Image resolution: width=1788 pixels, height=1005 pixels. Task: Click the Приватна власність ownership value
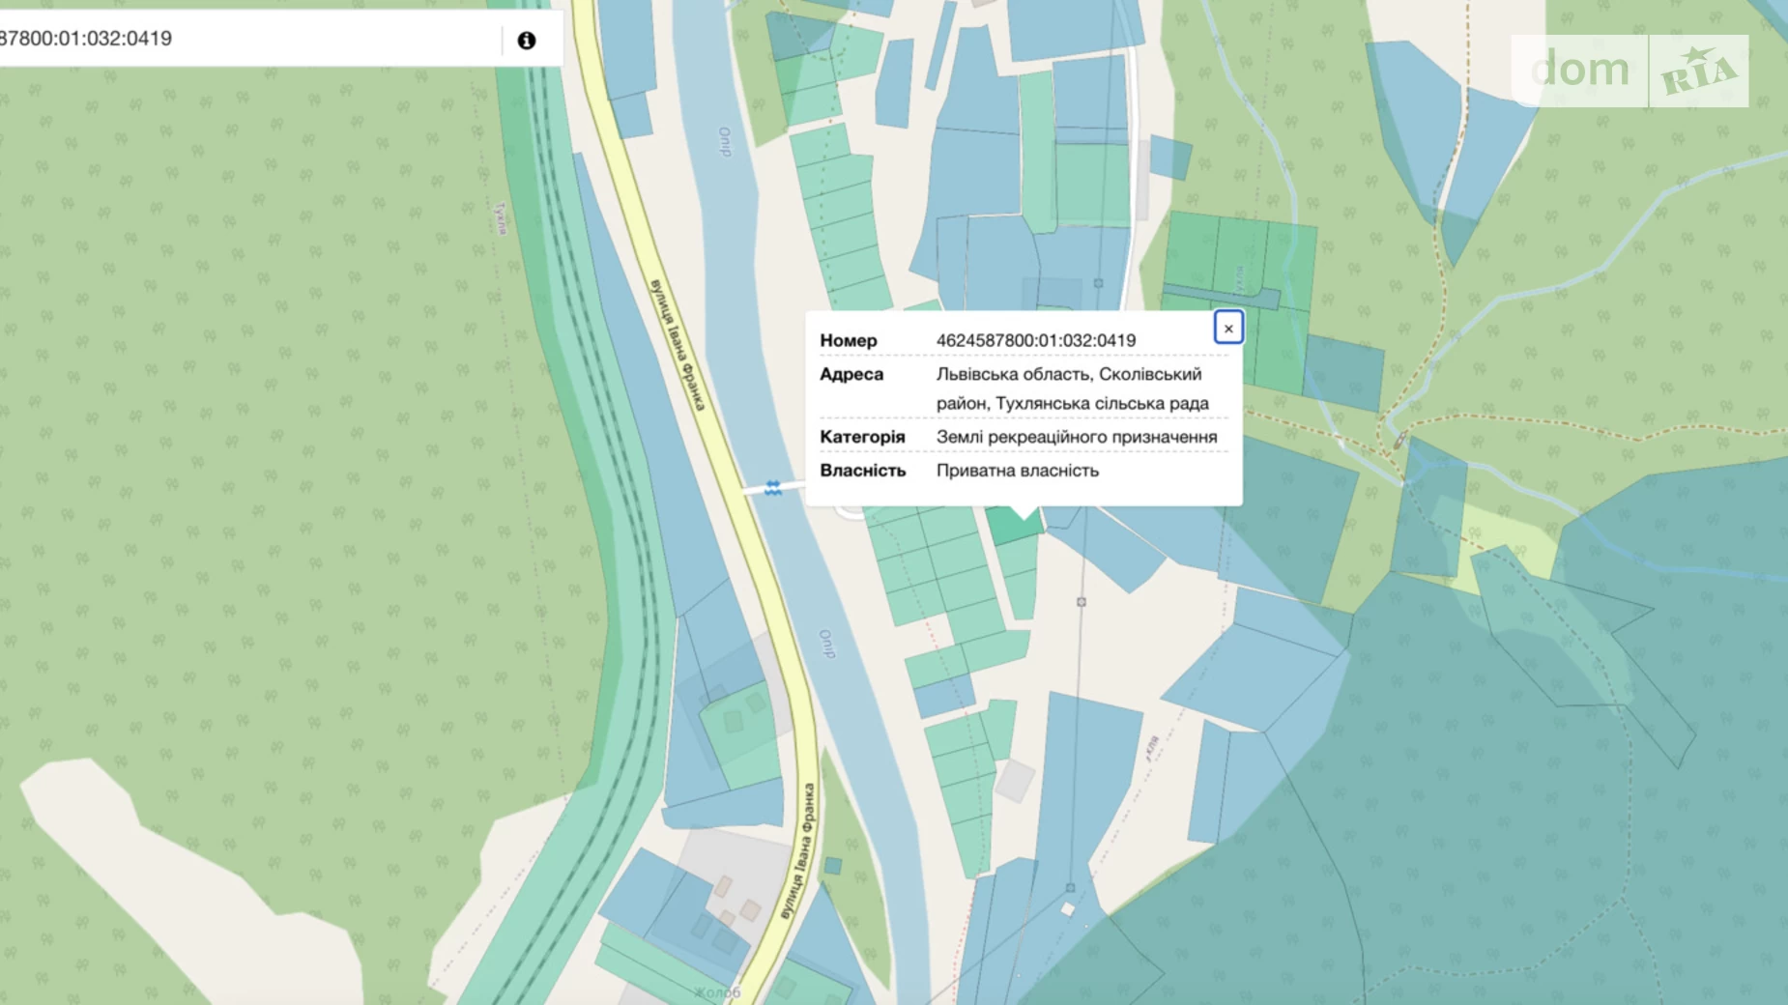1017,471
